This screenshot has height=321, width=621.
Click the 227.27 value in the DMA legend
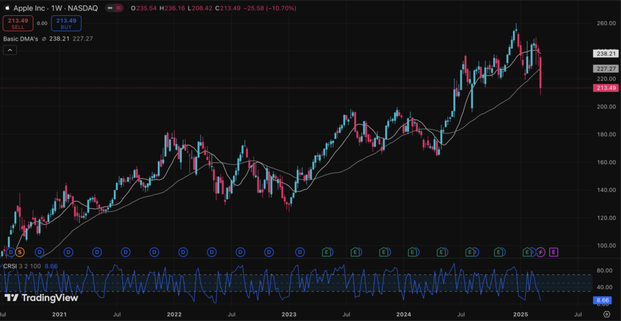83,39
